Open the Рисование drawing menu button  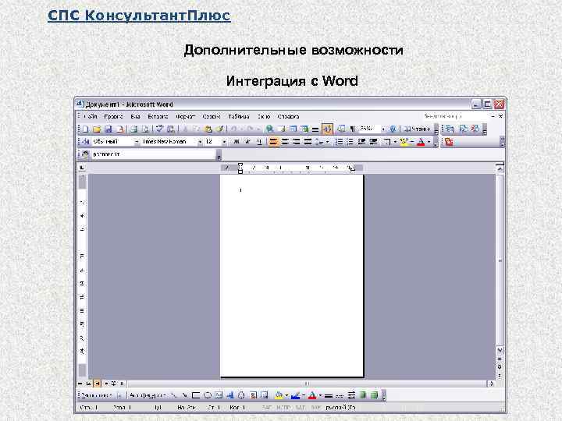pyautogui.click(x=97, y=395)
